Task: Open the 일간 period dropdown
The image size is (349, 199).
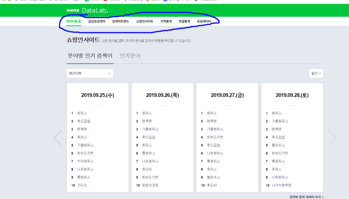Action: [316, 73]
